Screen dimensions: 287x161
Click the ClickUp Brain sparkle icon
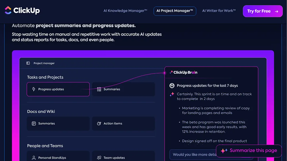click(x=171, y=72)
